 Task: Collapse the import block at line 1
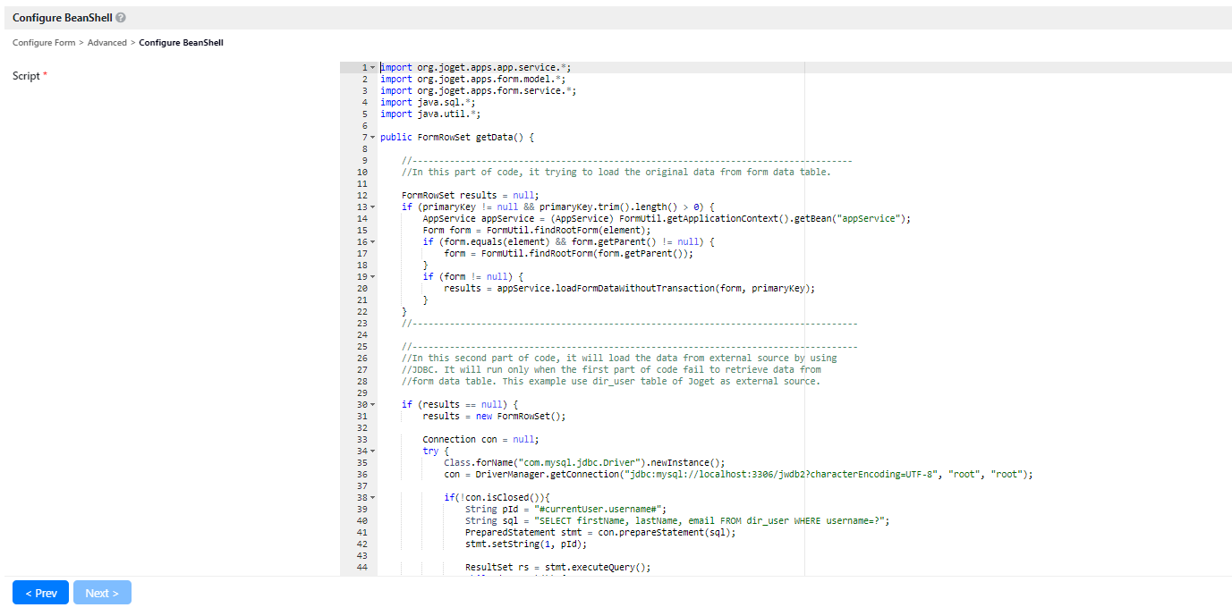coord(373,68)
